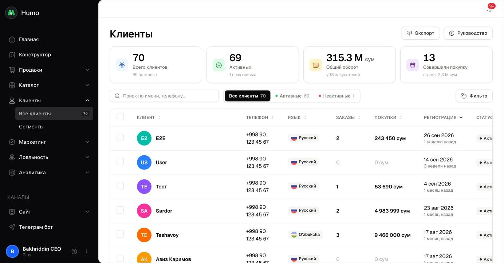Click the Каталог box icon

(x=12, y=85)
